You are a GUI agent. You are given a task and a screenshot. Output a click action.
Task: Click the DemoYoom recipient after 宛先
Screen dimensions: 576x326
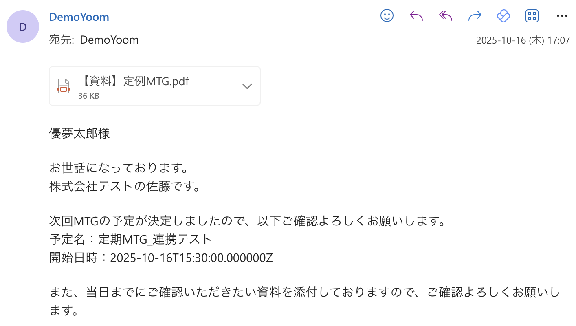pos(109,40)
